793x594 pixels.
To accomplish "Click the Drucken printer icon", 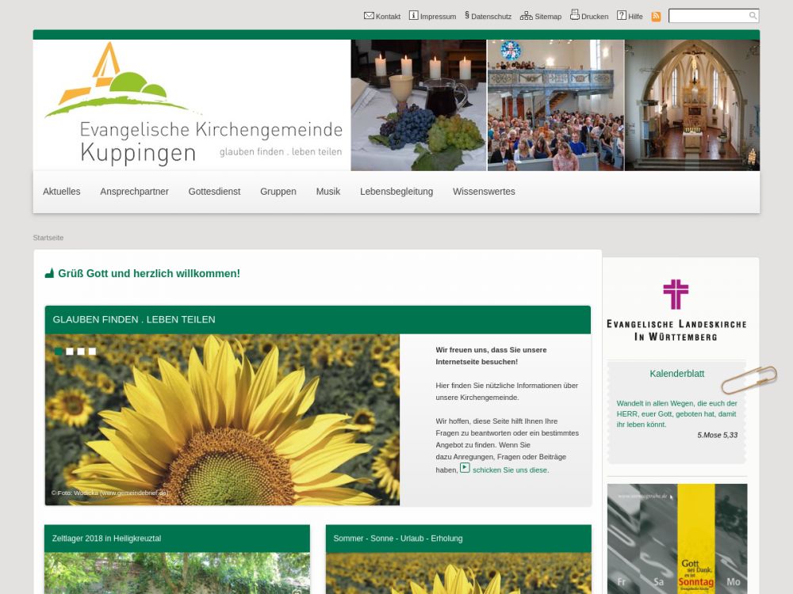I will 575,15.
